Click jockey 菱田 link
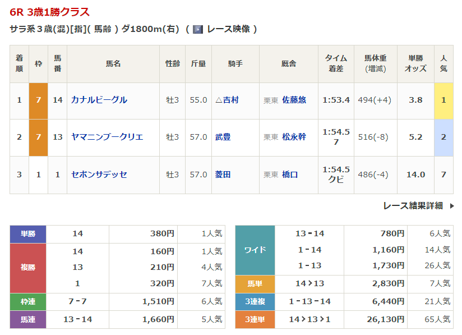The width and height of the screenshot is (462, 335). click(x=223, y=175)
